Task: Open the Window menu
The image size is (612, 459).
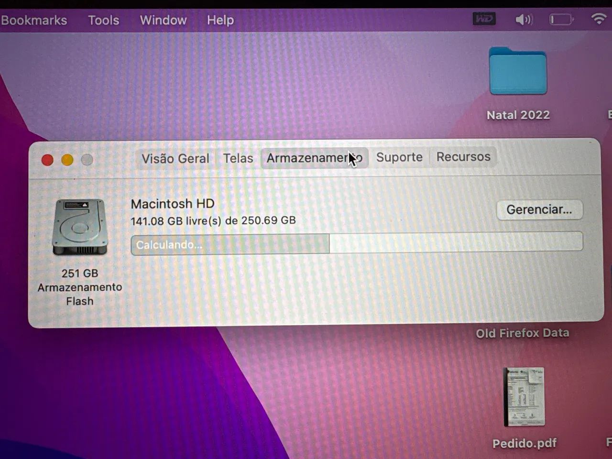Action: pyautogui.click(x=163, y=20)
